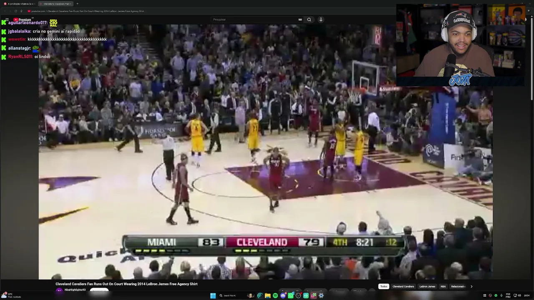The height and width of the screenshot is (300, 534).
Task: Open Settings gear app in taskbar
Action: [321, 296]
